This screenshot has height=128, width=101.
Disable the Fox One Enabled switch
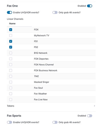89,6
